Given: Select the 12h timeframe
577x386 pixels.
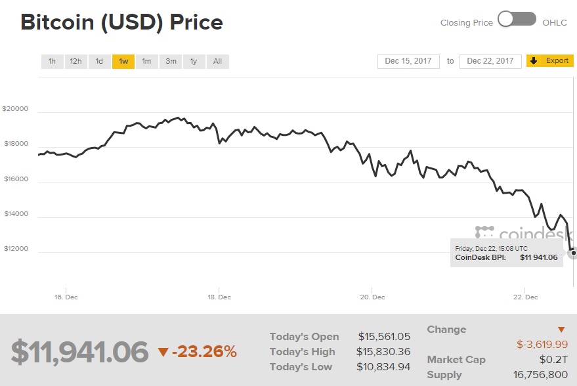Looking at the screenshot, I should 75,61.
